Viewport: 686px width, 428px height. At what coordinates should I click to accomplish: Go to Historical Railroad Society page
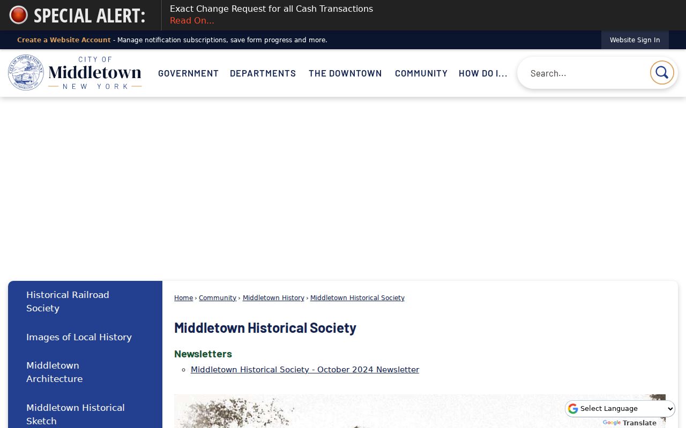point(68,302)
